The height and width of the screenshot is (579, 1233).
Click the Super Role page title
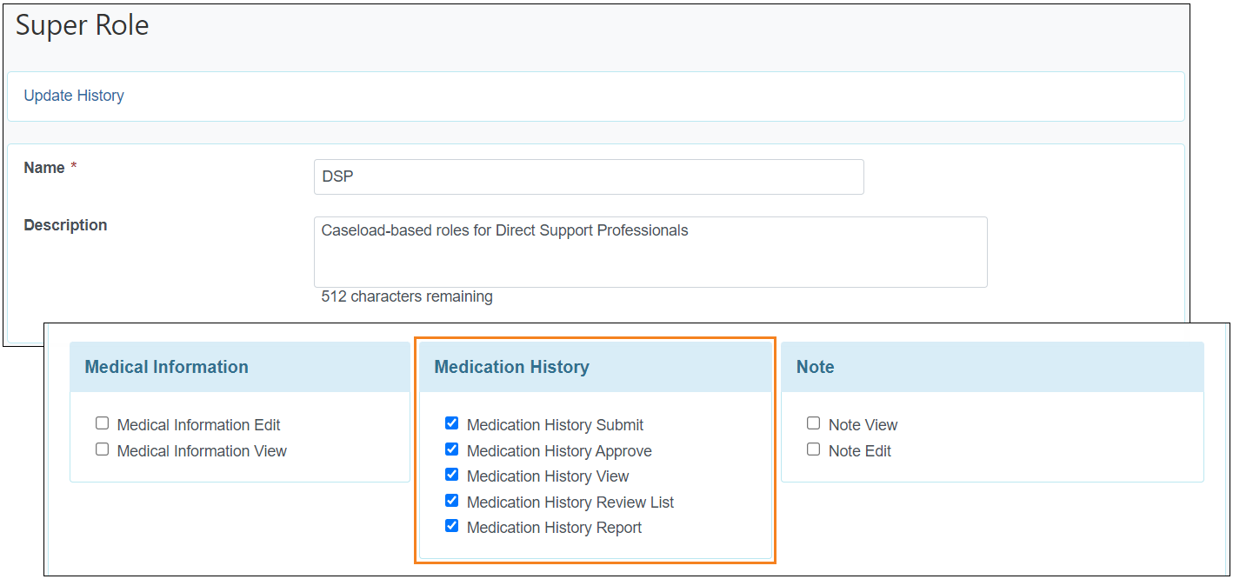click(x=83, y=25)
